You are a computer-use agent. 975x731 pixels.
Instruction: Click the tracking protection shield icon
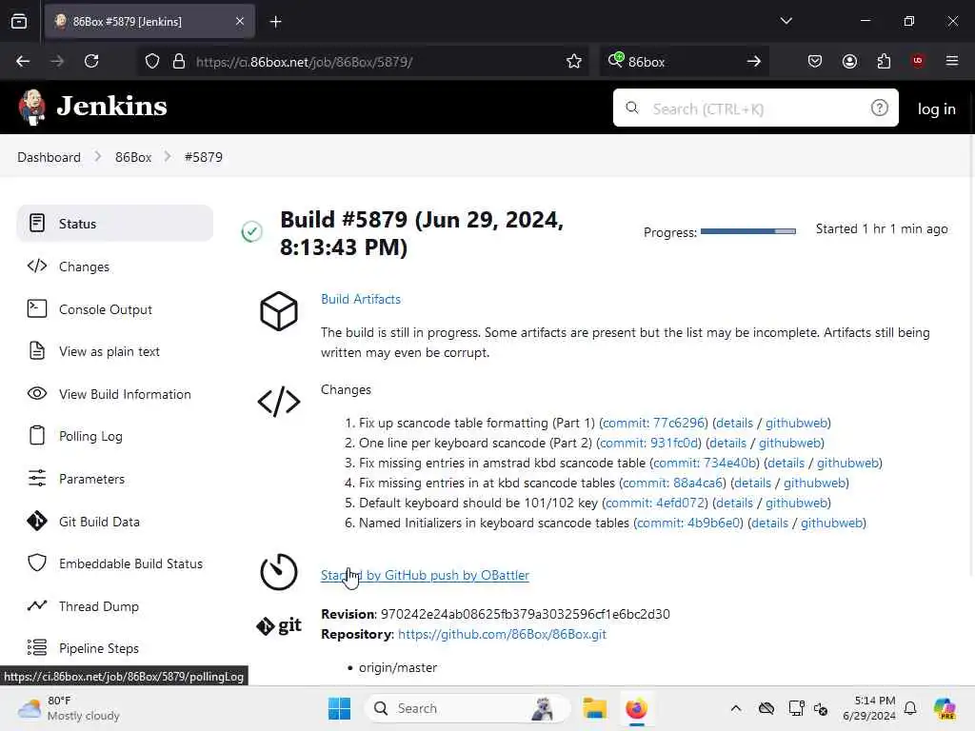tap(152, 61)
